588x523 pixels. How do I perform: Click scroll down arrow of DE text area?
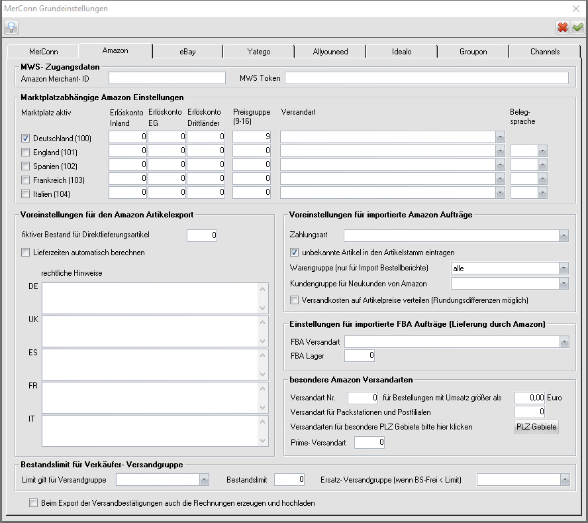click(x=262, y=308)
